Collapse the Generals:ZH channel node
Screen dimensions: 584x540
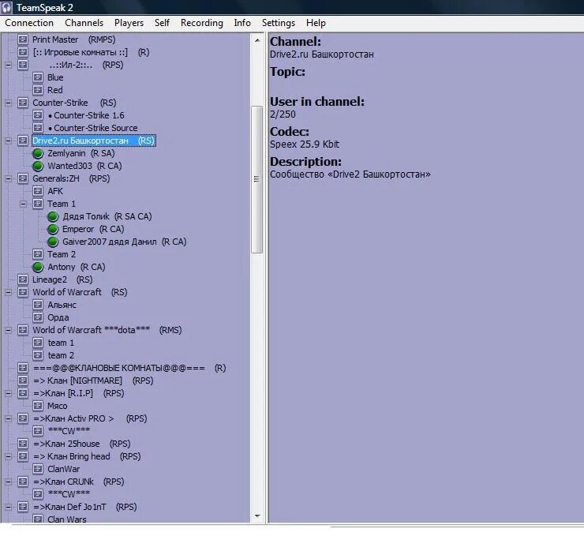(8, 179)
